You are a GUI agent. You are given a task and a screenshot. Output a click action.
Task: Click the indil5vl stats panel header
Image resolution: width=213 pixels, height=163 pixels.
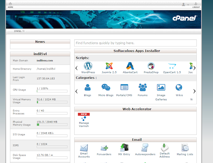point(40,54)
